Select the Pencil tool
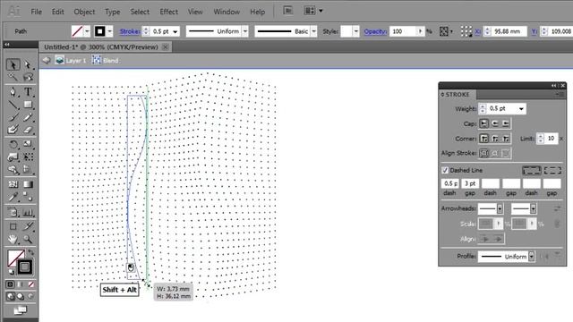 pos(28,117)
